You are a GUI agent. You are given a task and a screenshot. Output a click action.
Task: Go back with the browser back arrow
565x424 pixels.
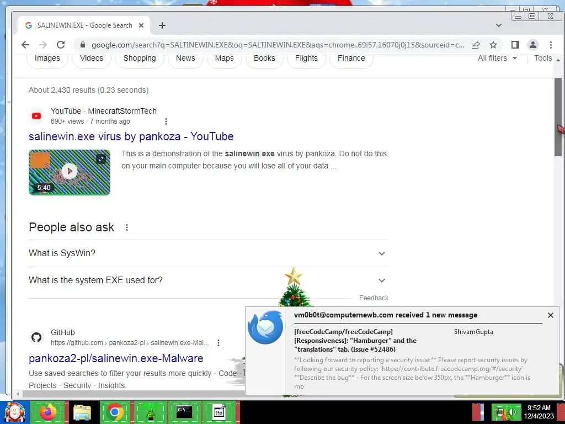(25, 45)
